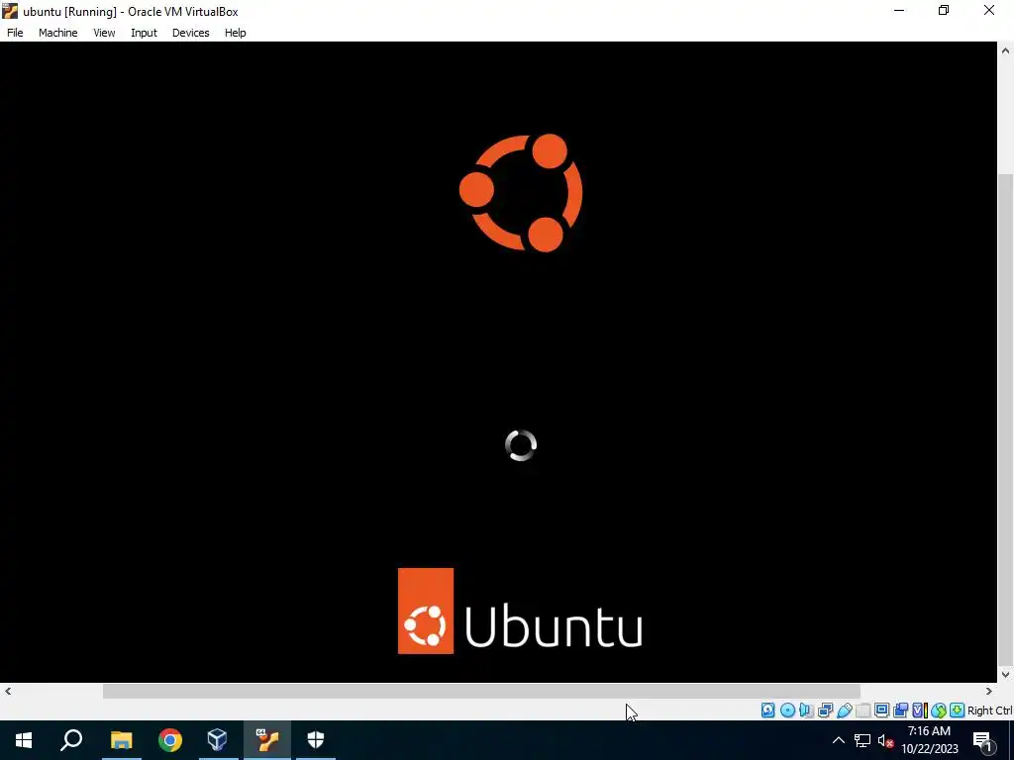Click the vertical scrollbar down arrow
The height and width of the screenshot is (760, 1014).
1006,674
